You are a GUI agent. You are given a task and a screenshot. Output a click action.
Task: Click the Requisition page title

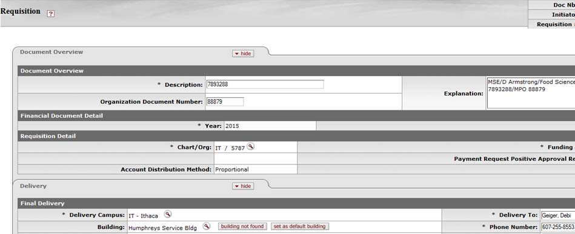[20, 11]
